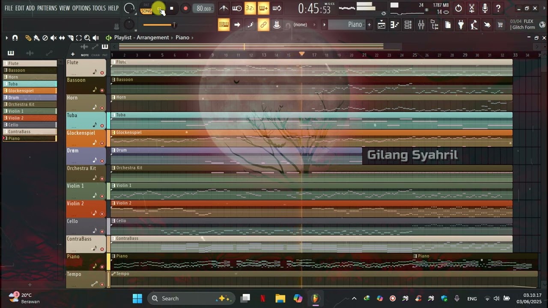Open the project picker pages icon
The height and width of the screenshot is (308, 548).
tap(448, 25)
